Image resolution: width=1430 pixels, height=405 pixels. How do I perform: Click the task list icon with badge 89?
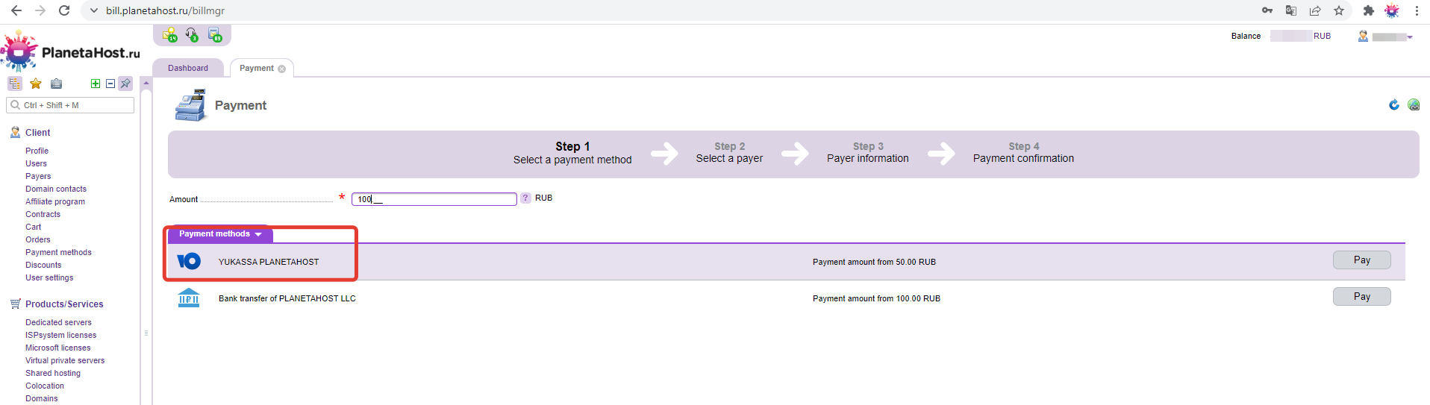click(x=215, y=35)
